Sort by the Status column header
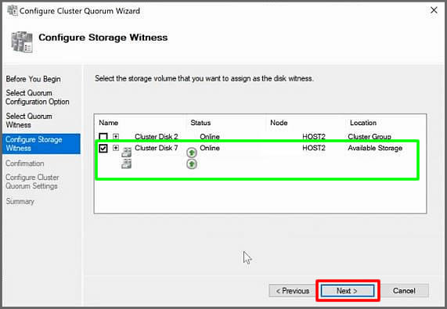Viewport: 447px width, 309px height. coord(200,123)
